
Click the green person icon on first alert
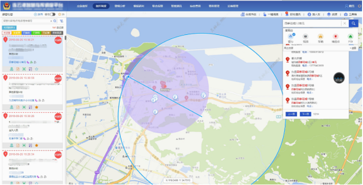click(x=12, y=69)
